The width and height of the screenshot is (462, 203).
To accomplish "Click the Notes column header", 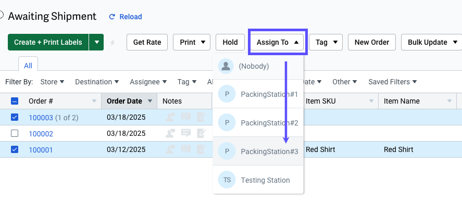I will (184, 101).
